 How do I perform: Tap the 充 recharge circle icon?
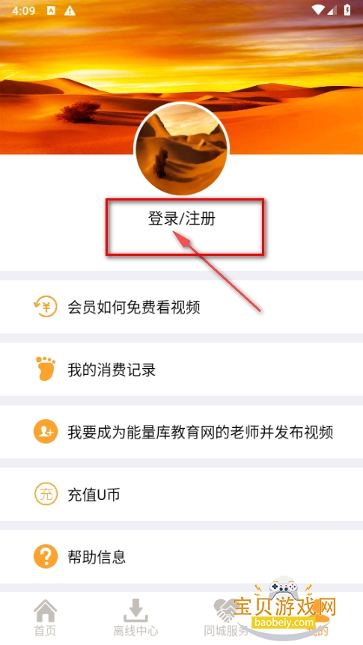(x=45, y=494)
